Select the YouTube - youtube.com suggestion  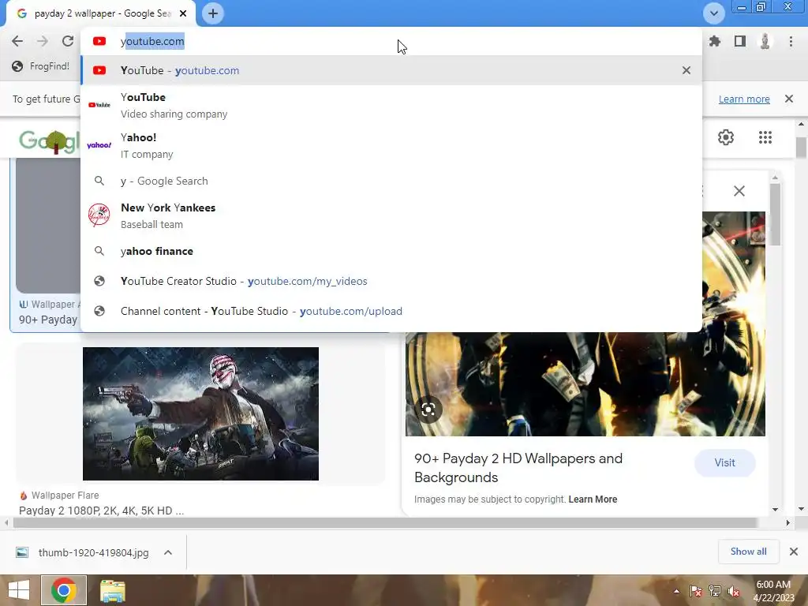[x=391, y=70]
